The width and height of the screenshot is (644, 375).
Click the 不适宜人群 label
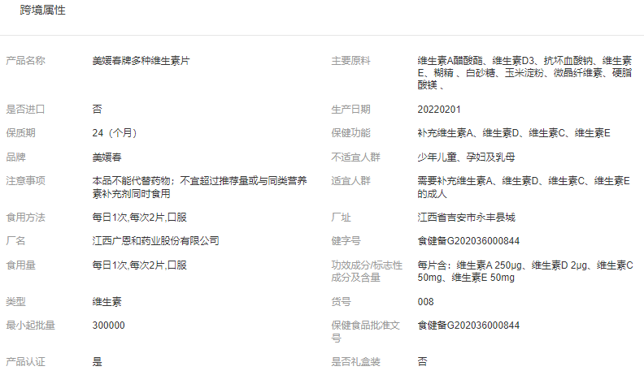(355, 157)
